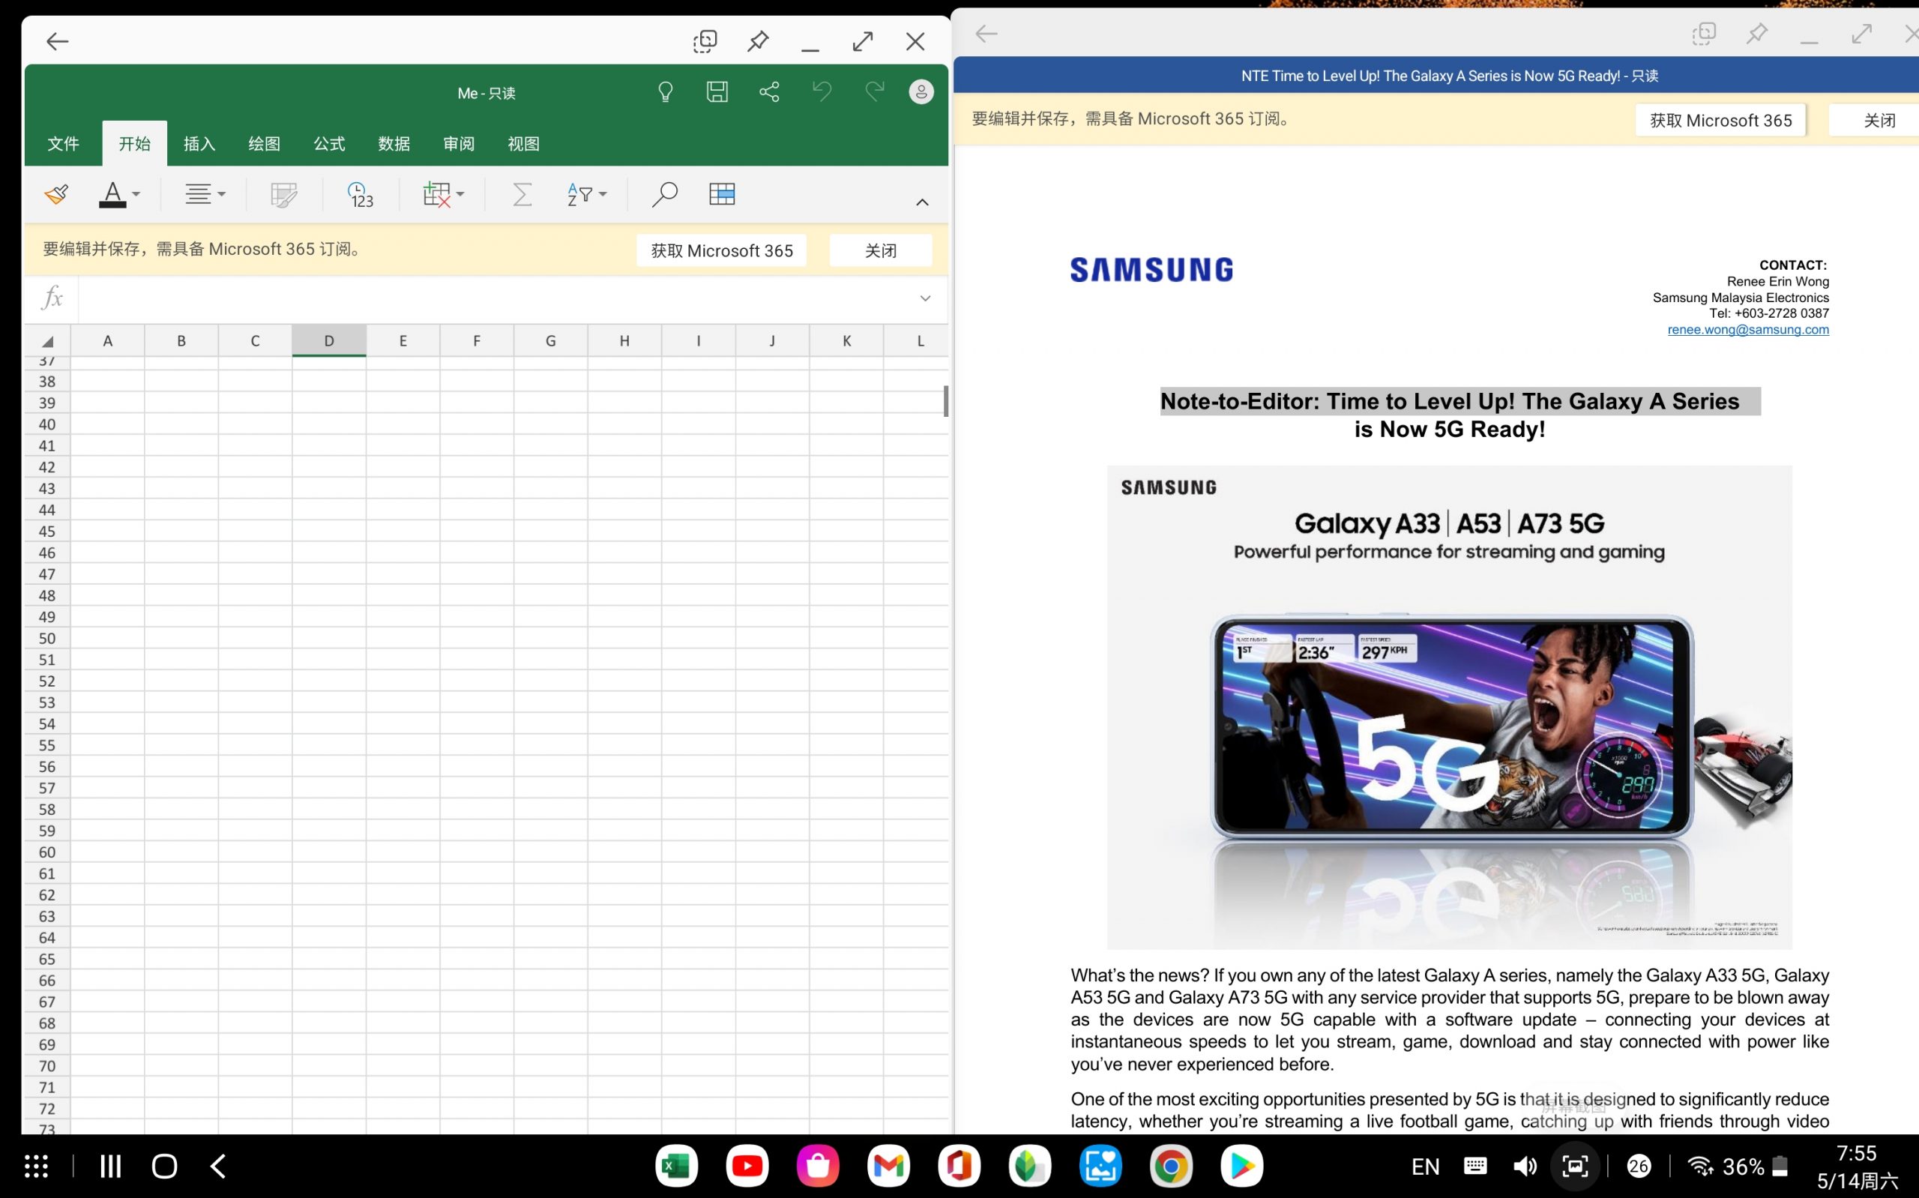1919x1198 pixels.
Task: Click the formula bar input field
Action: point(495,298)
